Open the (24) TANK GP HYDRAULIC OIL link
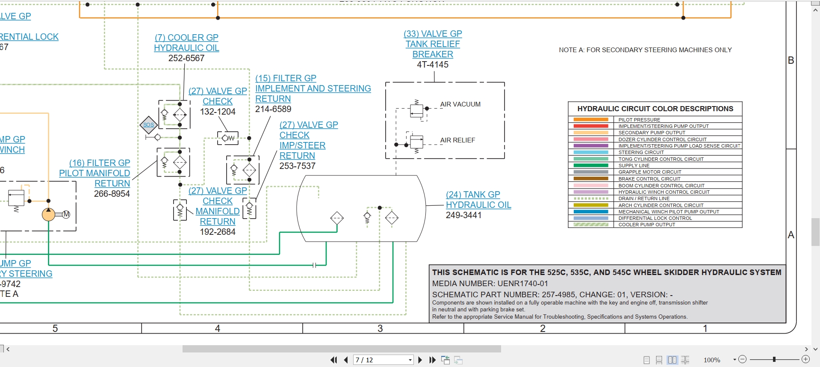The image size is (820, 367). pyautogui.click(x=478, y=200)
